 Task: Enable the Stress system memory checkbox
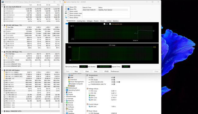point(68,13)
